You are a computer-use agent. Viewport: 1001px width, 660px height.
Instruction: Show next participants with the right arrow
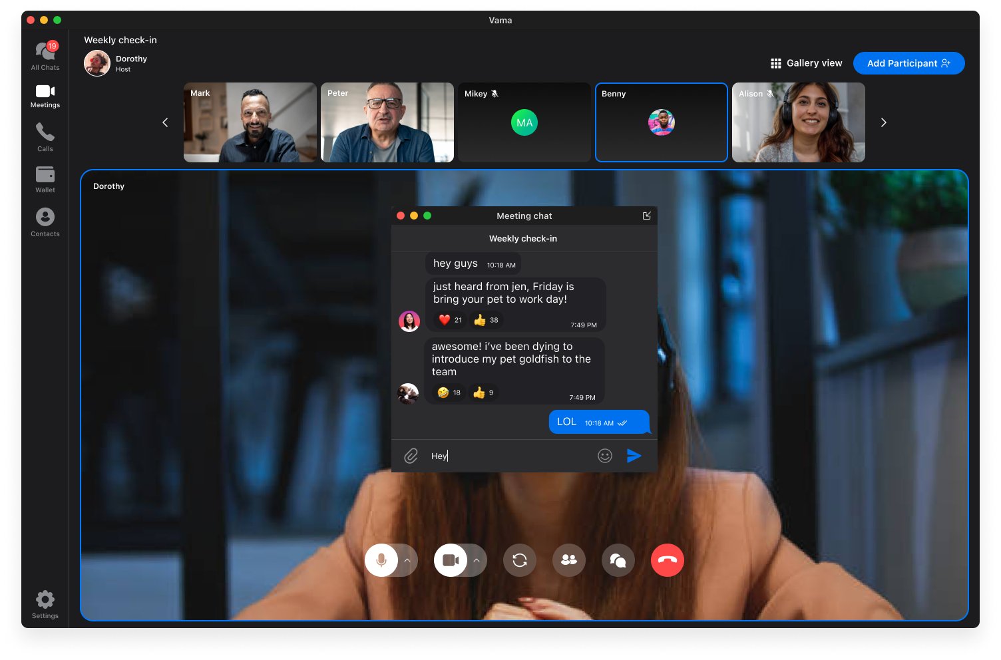tap(883, 122)
